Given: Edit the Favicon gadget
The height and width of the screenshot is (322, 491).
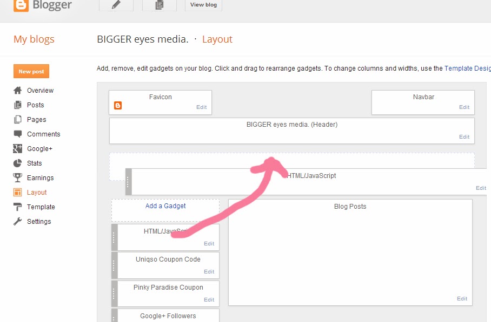Looking at the screenshot, I should coord(201,107).
